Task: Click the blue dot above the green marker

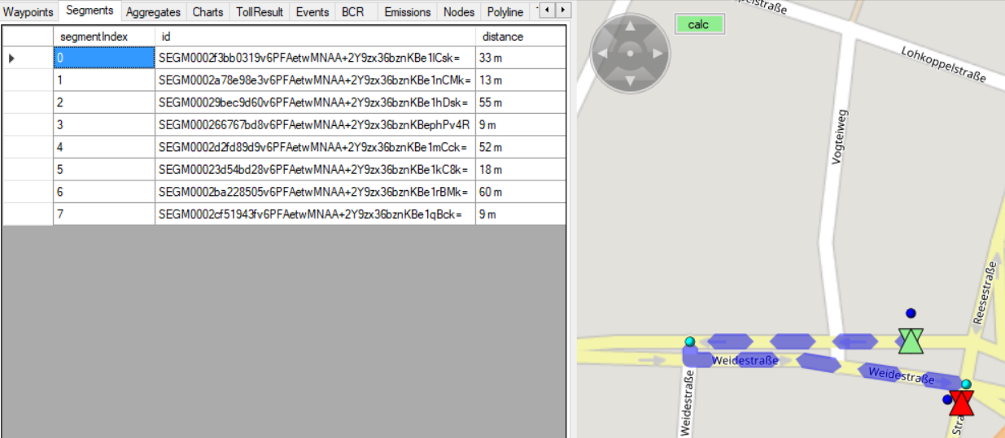Action: pyautogui.click(x=911, y=313)
